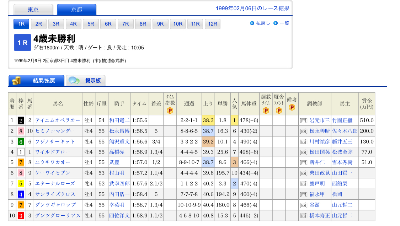Click the P icon under 厩舎コメント

tap(279, 111)
